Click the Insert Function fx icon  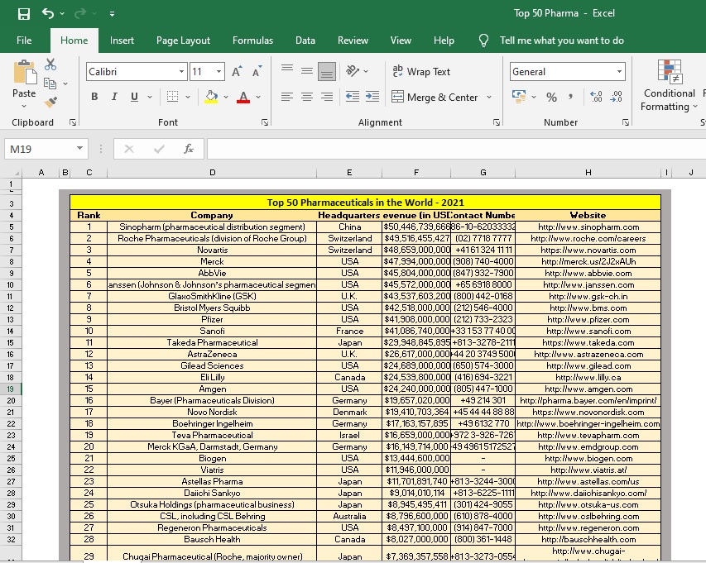coord(189,149)
